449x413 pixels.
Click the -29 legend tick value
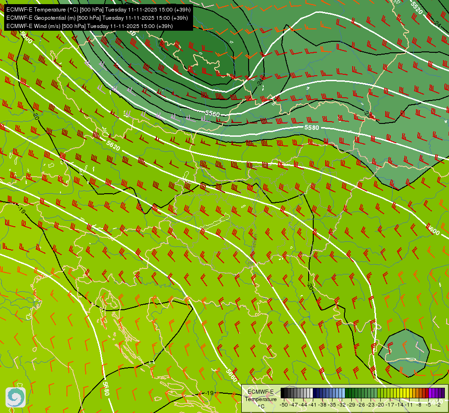351,405
